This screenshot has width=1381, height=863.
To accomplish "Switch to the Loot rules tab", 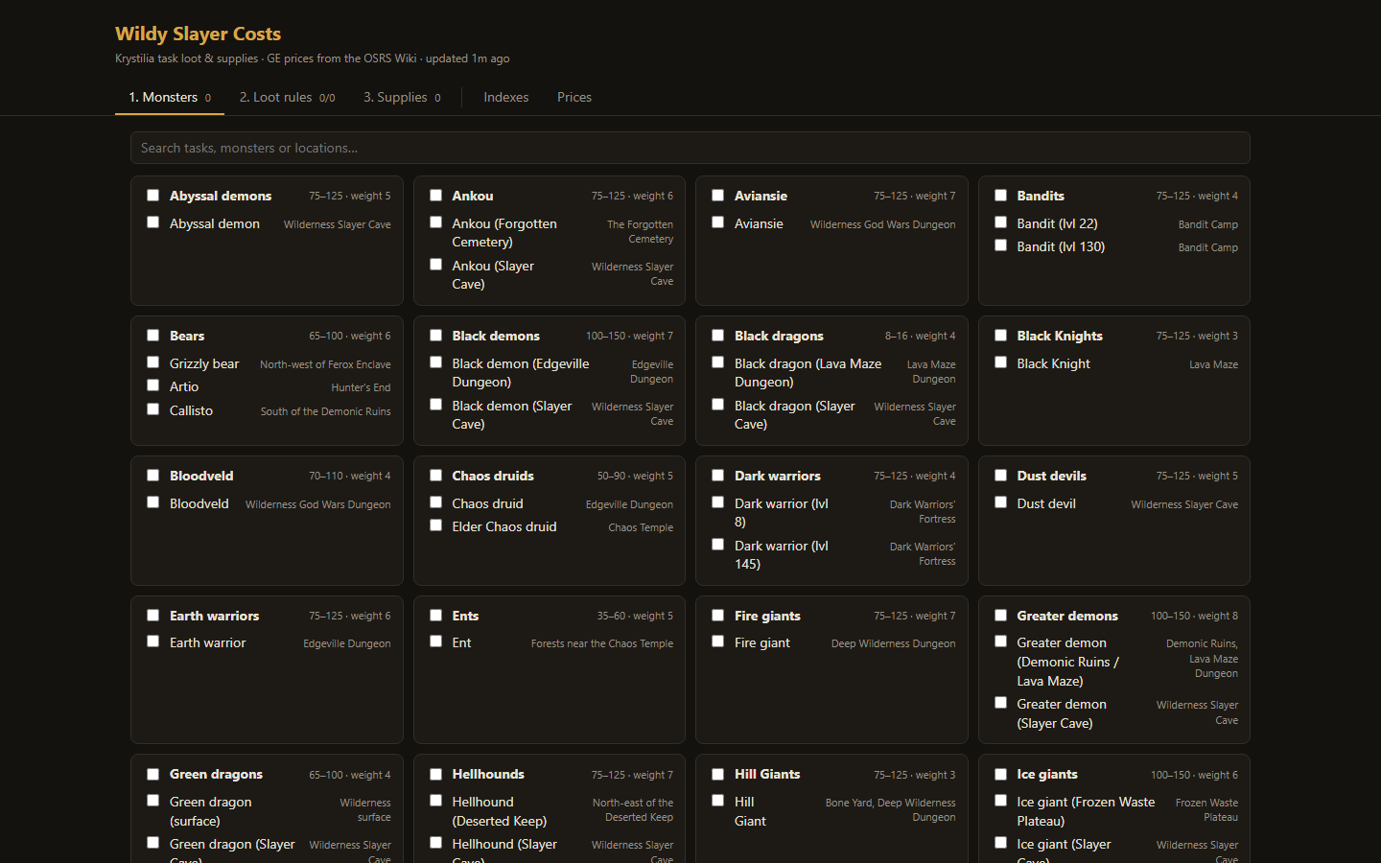I will tap(287, 97).
